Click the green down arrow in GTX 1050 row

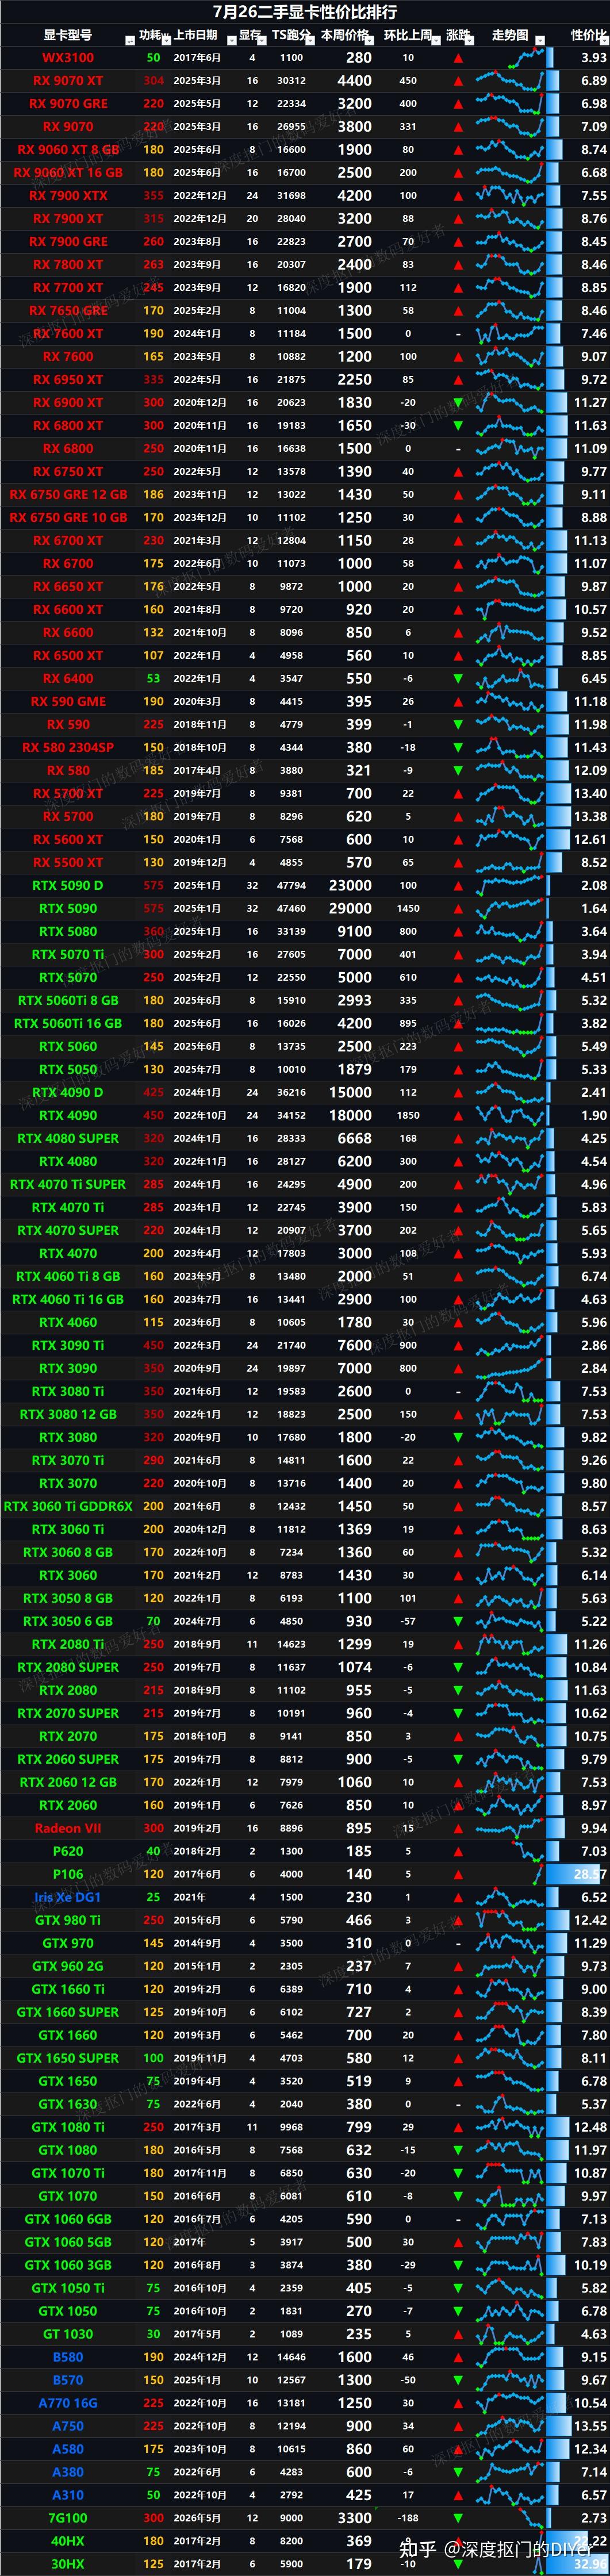tap(458, 2312)
